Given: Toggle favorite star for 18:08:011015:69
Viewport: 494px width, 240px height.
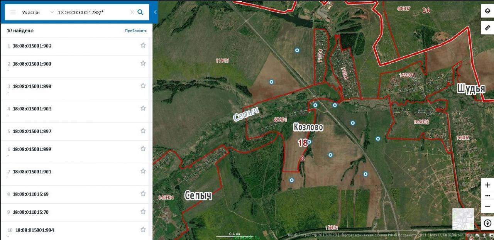Looking at the screenshot, I should [x=143, y=193].
